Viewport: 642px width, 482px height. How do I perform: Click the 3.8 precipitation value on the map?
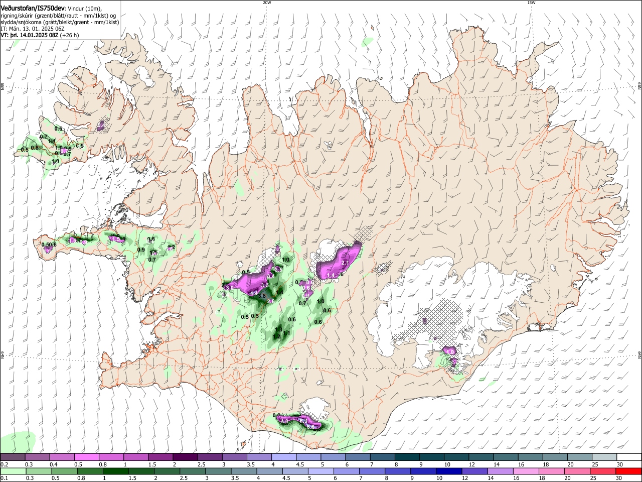pyautogui.click(x=261, y=296)
